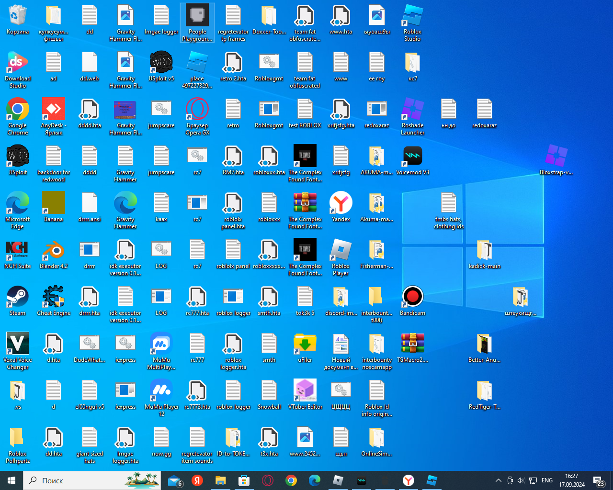Open the VTuber Editor icon

click(305, 391)
